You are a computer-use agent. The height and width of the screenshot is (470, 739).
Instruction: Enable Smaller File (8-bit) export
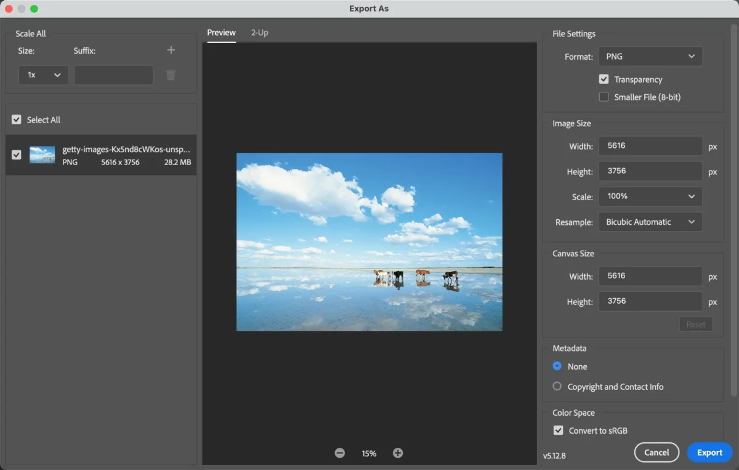point(604,97)
